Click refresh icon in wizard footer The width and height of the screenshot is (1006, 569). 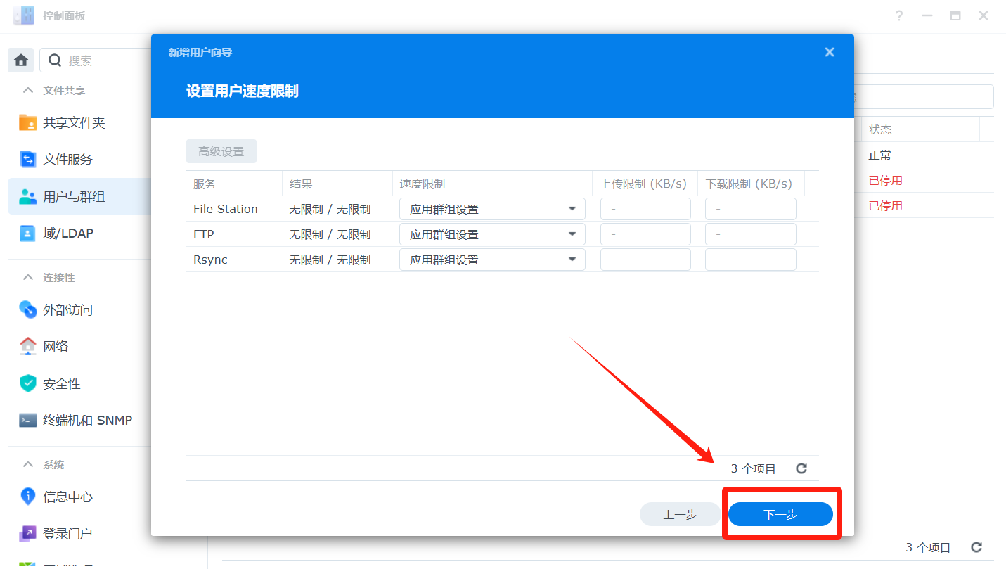[801, 468]
